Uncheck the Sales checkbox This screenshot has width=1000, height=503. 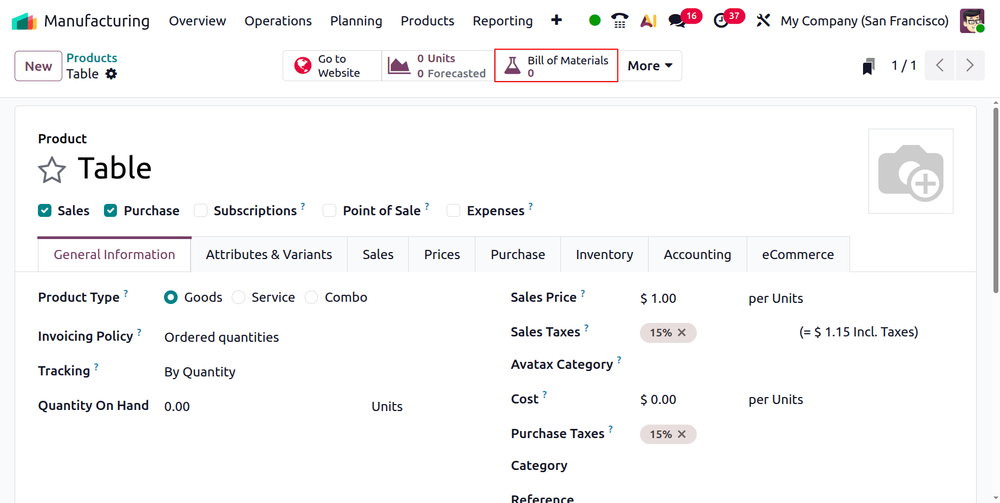point(45,210)
